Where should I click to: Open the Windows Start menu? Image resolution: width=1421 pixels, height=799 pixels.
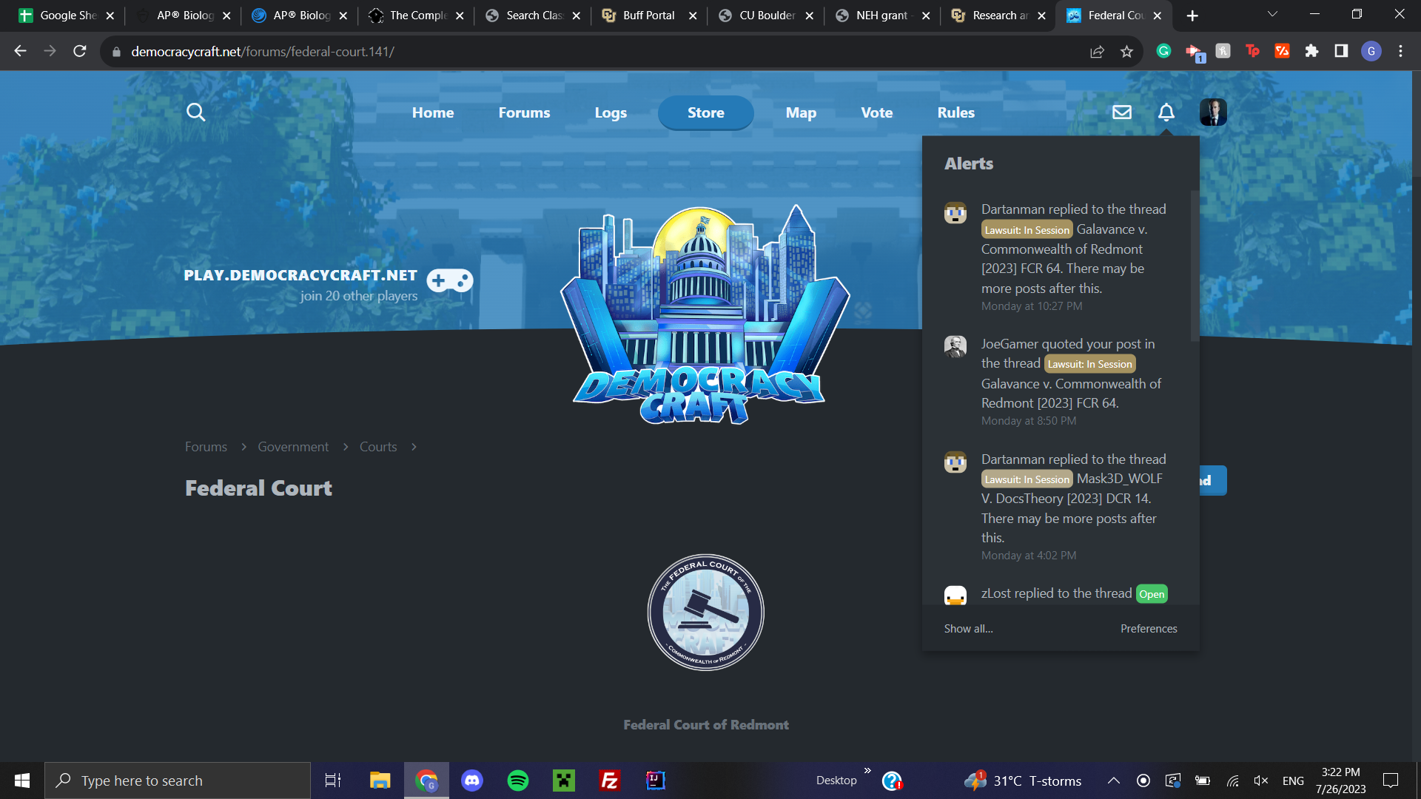[22, 781]
